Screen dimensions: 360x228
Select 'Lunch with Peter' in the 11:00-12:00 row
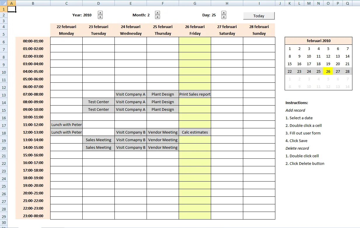67,125
